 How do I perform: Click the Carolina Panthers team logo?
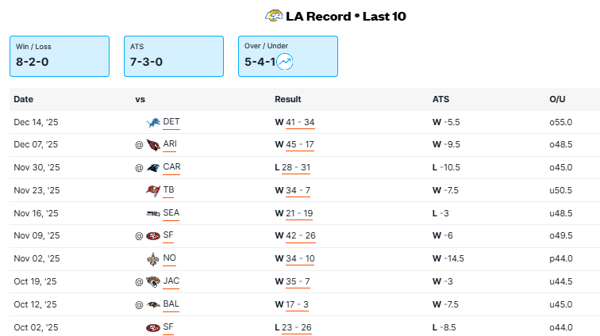[x=153, y=167]
